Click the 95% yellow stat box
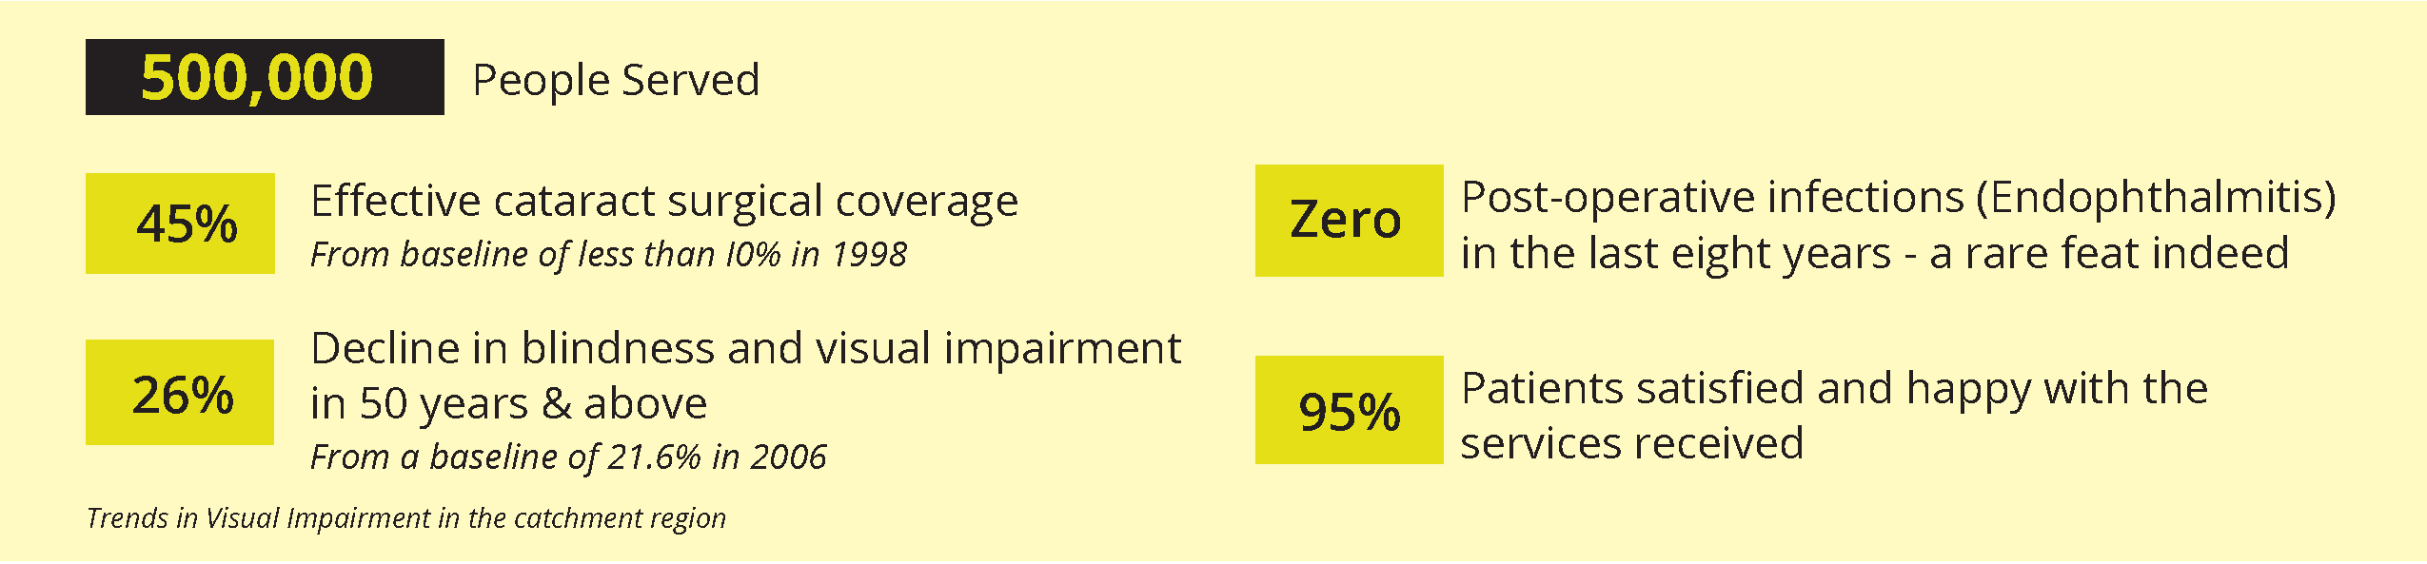Screen dimensions: 2427x564 point(1349,410)
